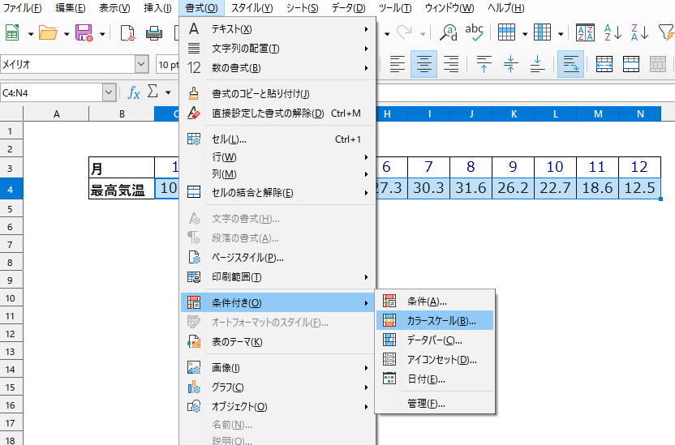Sort ascending A-Z icon
This screenshot has width=675, height=445.
coord(613,32)
